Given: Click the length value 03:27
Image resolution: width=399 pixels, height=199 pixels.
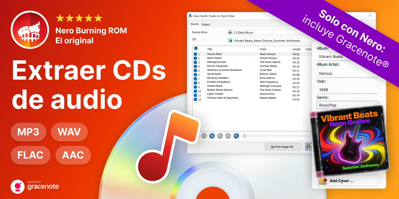Looking at the screenshot, I should (x=296, y=87).
